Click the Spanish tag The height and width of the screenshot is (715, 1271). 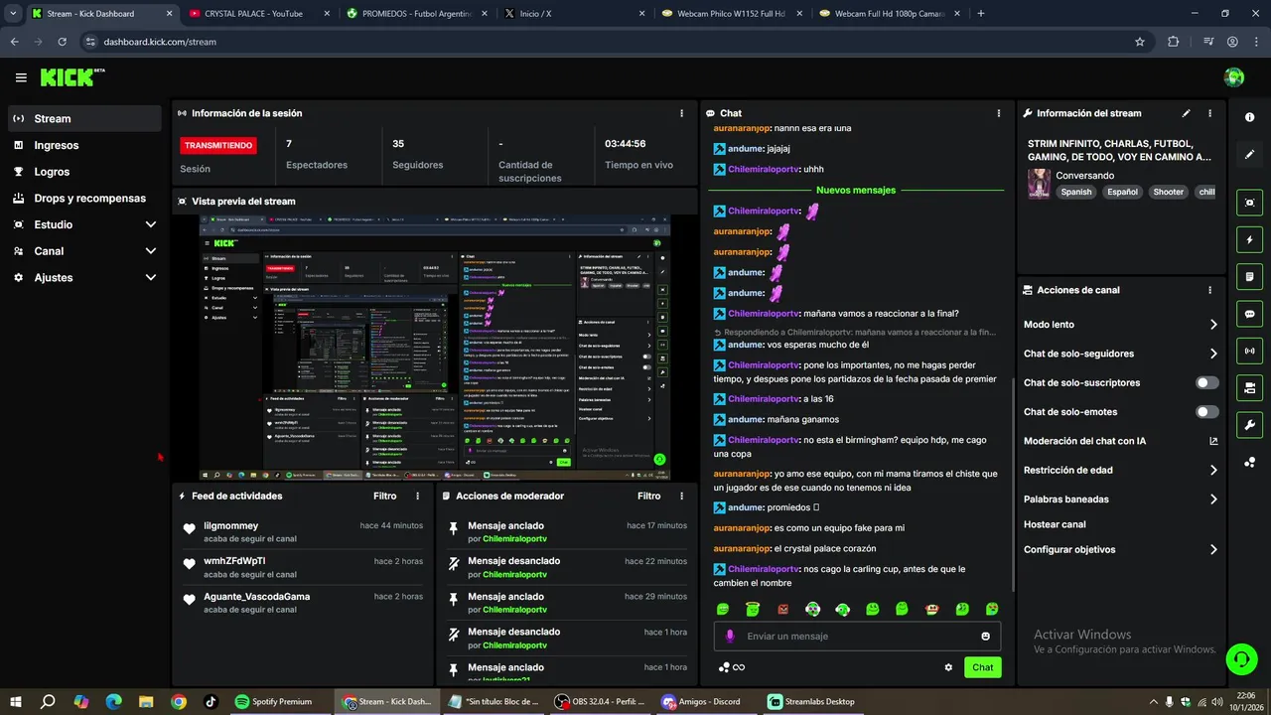[1075, 192]
